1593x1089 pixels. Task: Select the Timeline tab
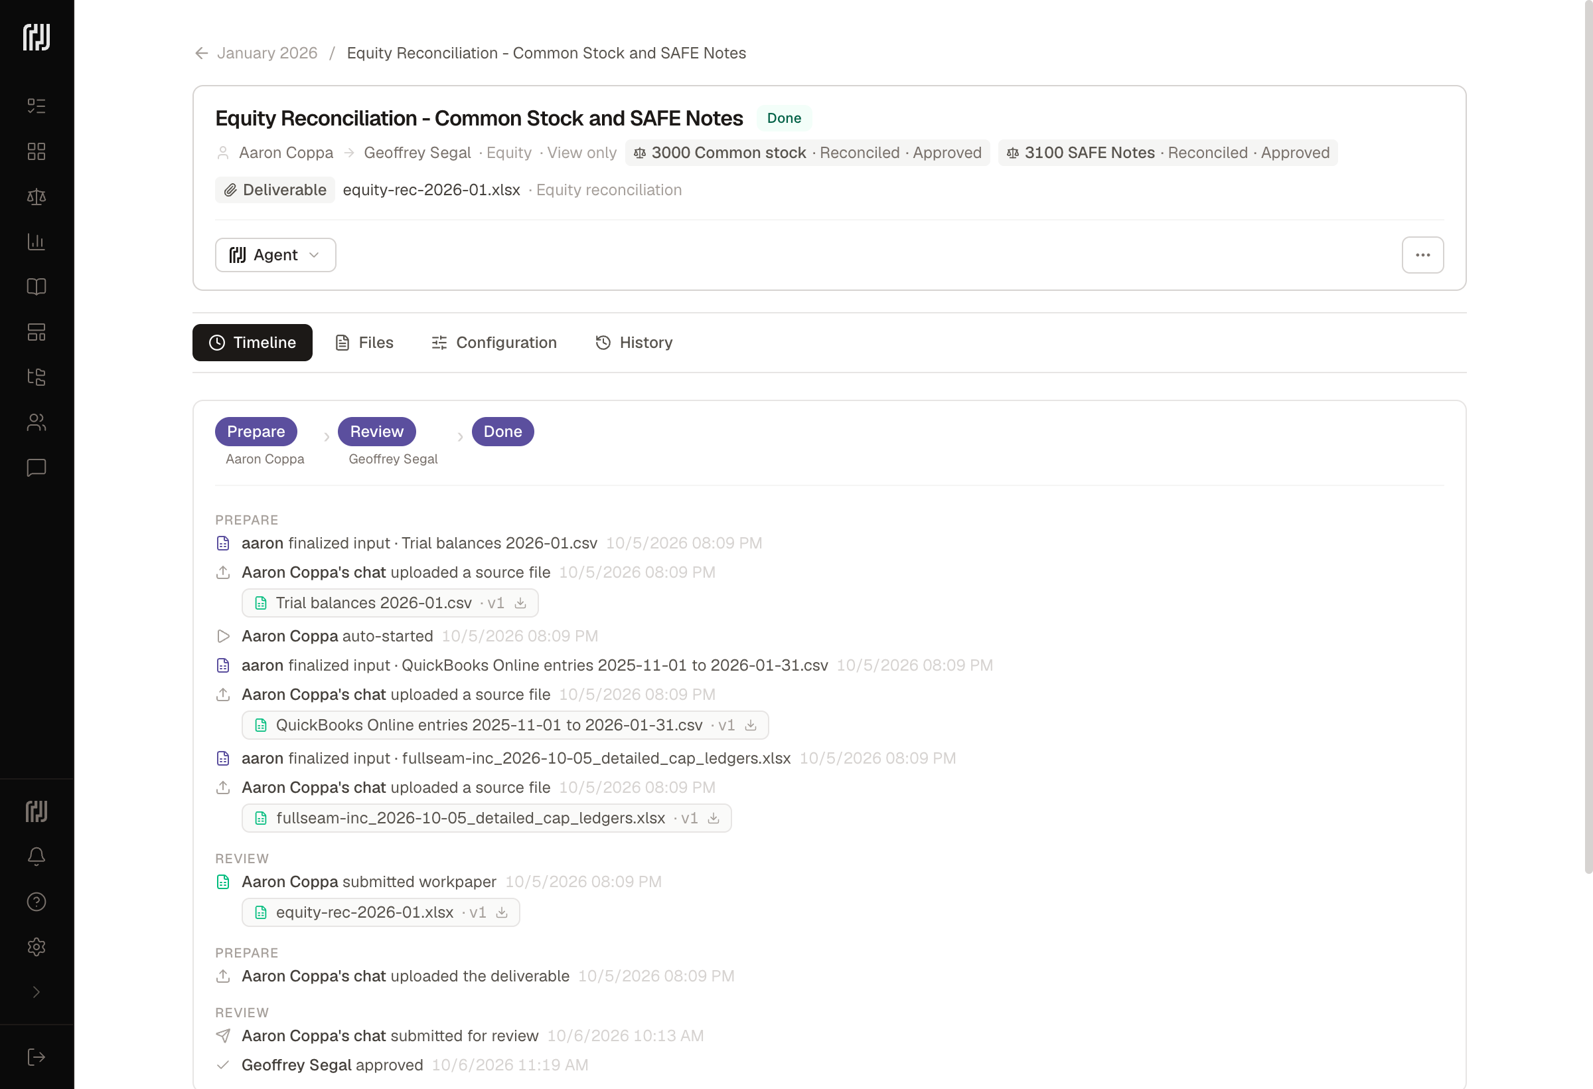252,342
